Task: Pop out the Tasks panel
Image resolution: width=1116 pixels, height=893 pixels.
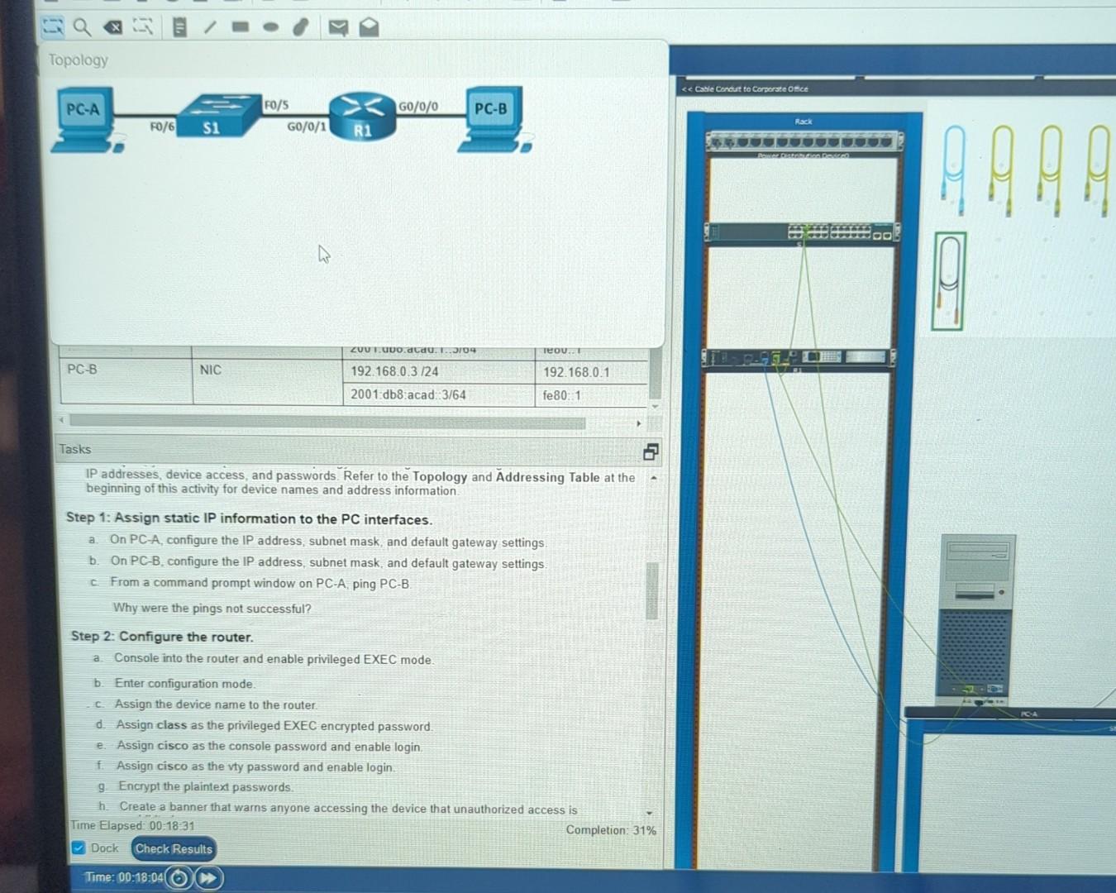Action: coord(651,451)
